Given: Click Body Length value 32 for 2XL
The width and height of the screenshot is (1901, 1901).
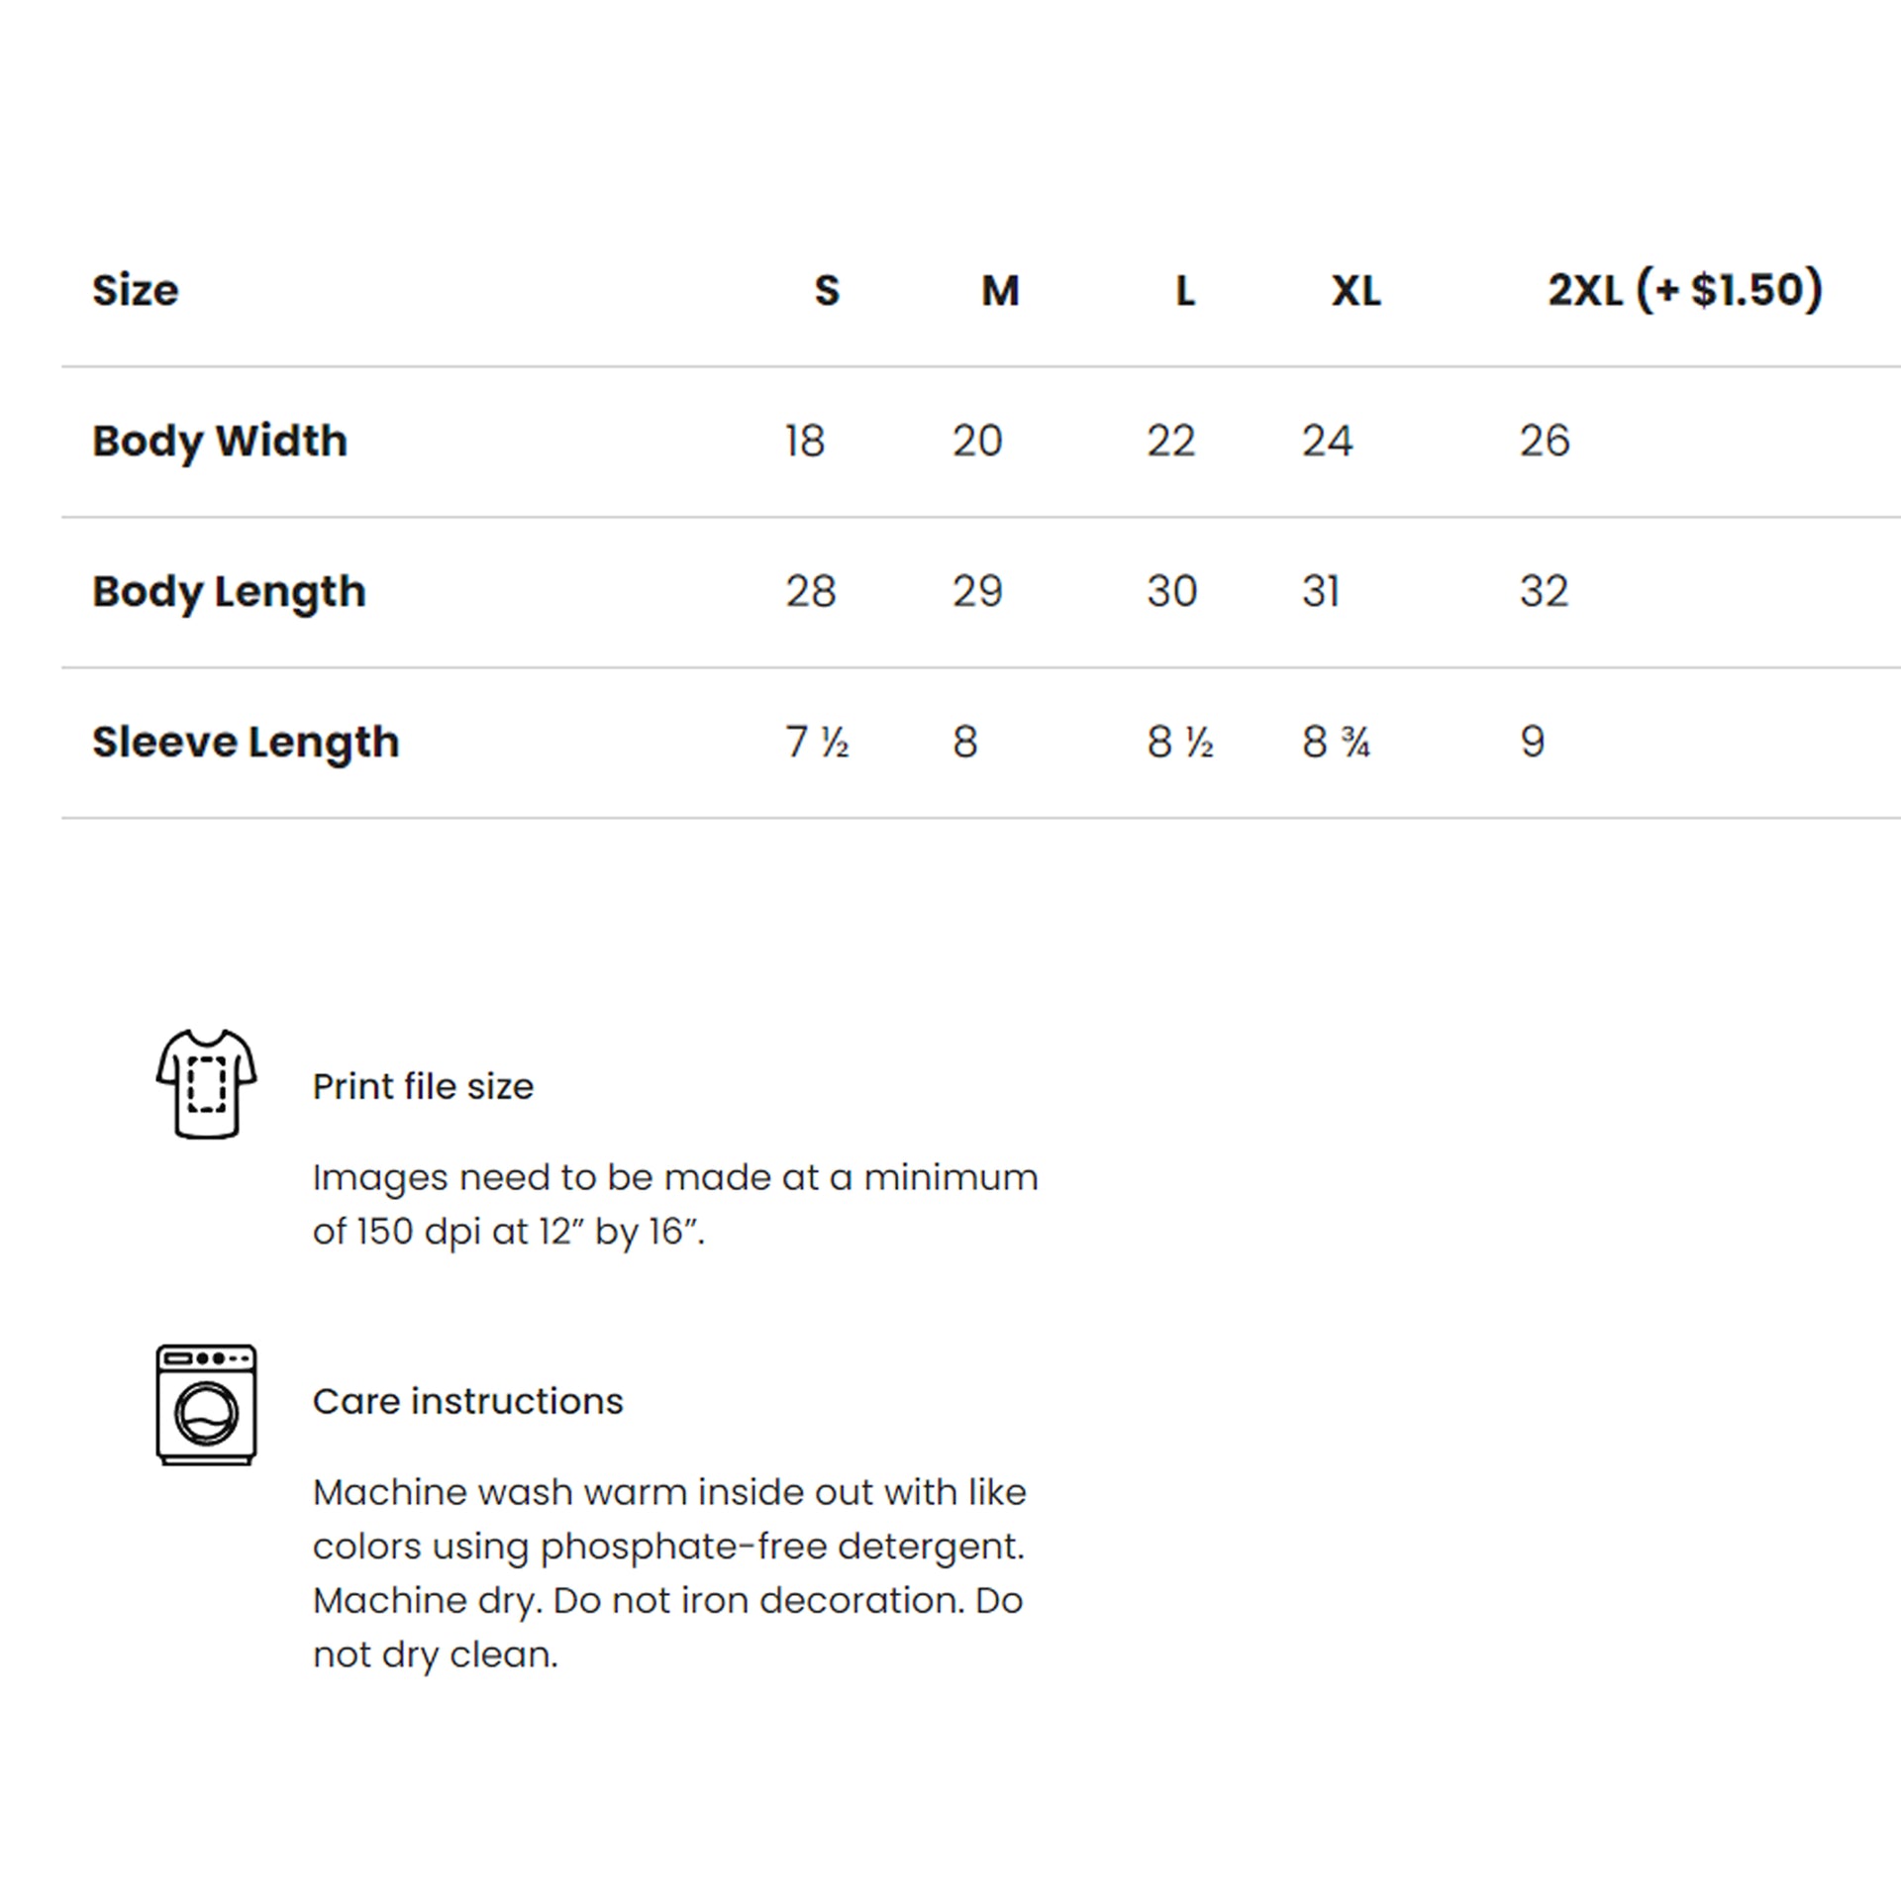Looking at the screenshot, I should pos(1545,591).
